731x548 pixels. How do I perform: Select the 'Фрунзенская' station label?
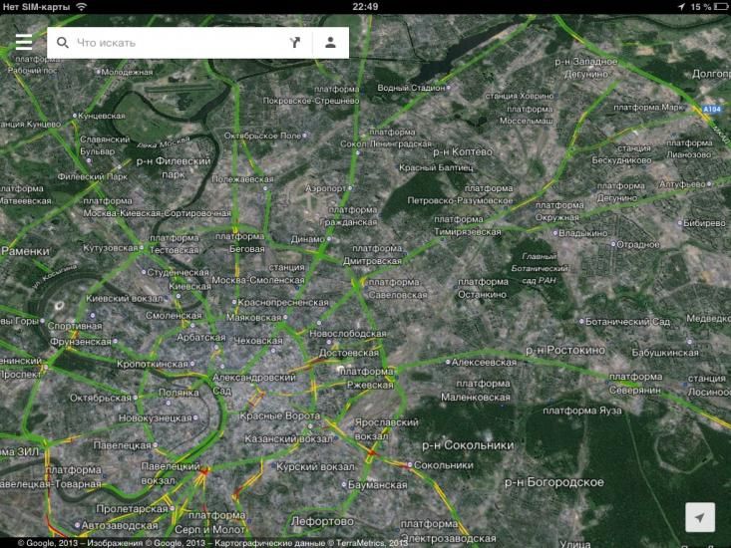click(x=81, y=342)
